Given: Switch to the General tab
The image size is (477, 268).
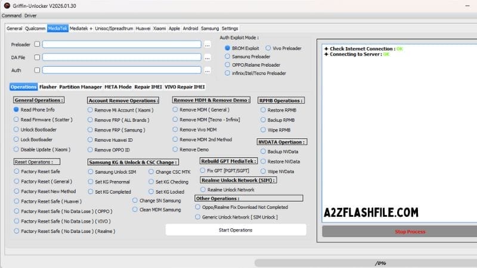Looking at the screenshot, I should 14,28.
